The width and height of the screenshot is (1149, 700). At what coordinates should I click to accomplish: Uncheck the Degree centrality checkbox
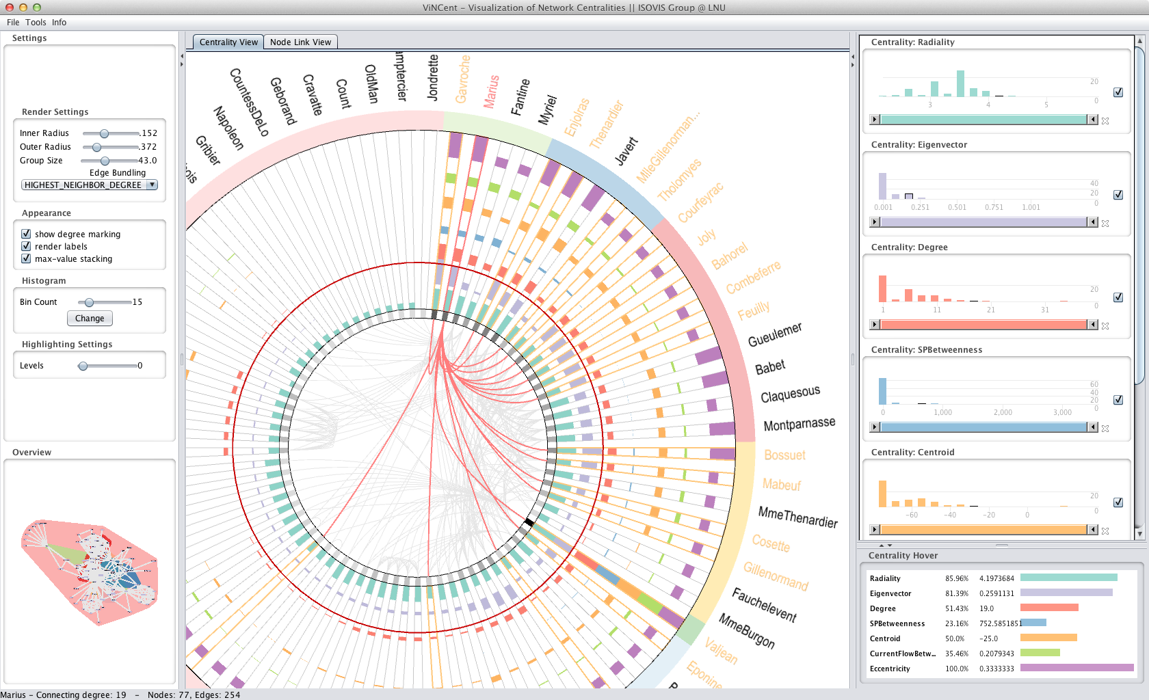point(1118,297)
